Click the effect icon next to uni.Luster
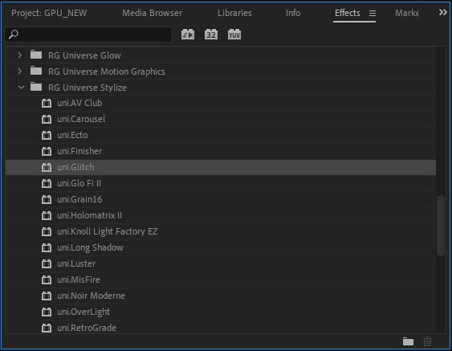The image size is (452, 351). [47, 263]
